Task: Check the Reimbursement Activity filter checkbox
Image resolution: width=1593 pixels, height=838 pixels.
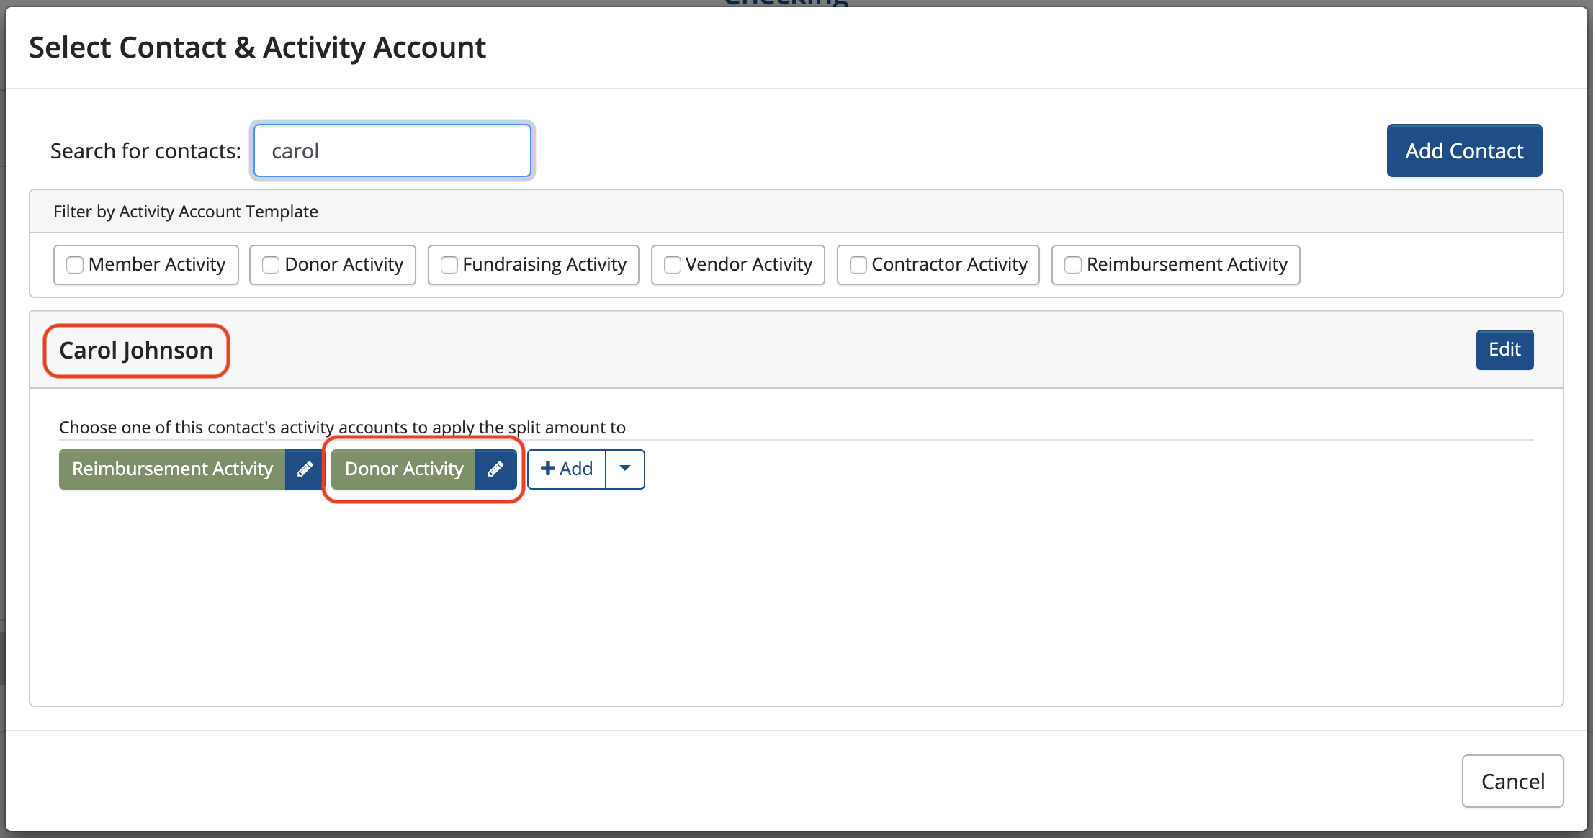Action: (x=1073, y=265)
